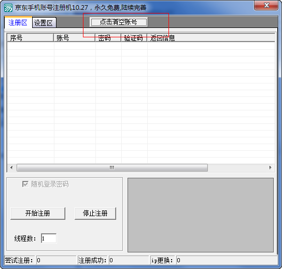Click the 序号 column header
Viewport: 282px width, 269px height.
30,38
